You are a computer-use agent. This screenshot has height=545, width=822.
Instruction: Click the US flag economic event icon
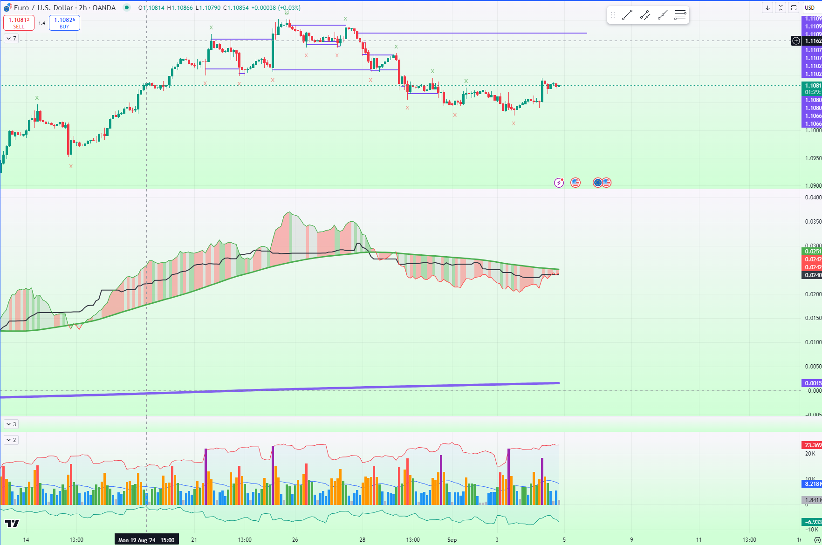pyautogui.click(x=575, y=183)
